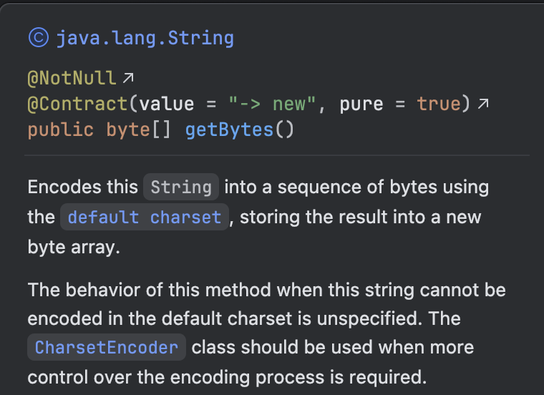Click the inline String code reference
This screenshot has height=395, width=544.
click(181, 187)
